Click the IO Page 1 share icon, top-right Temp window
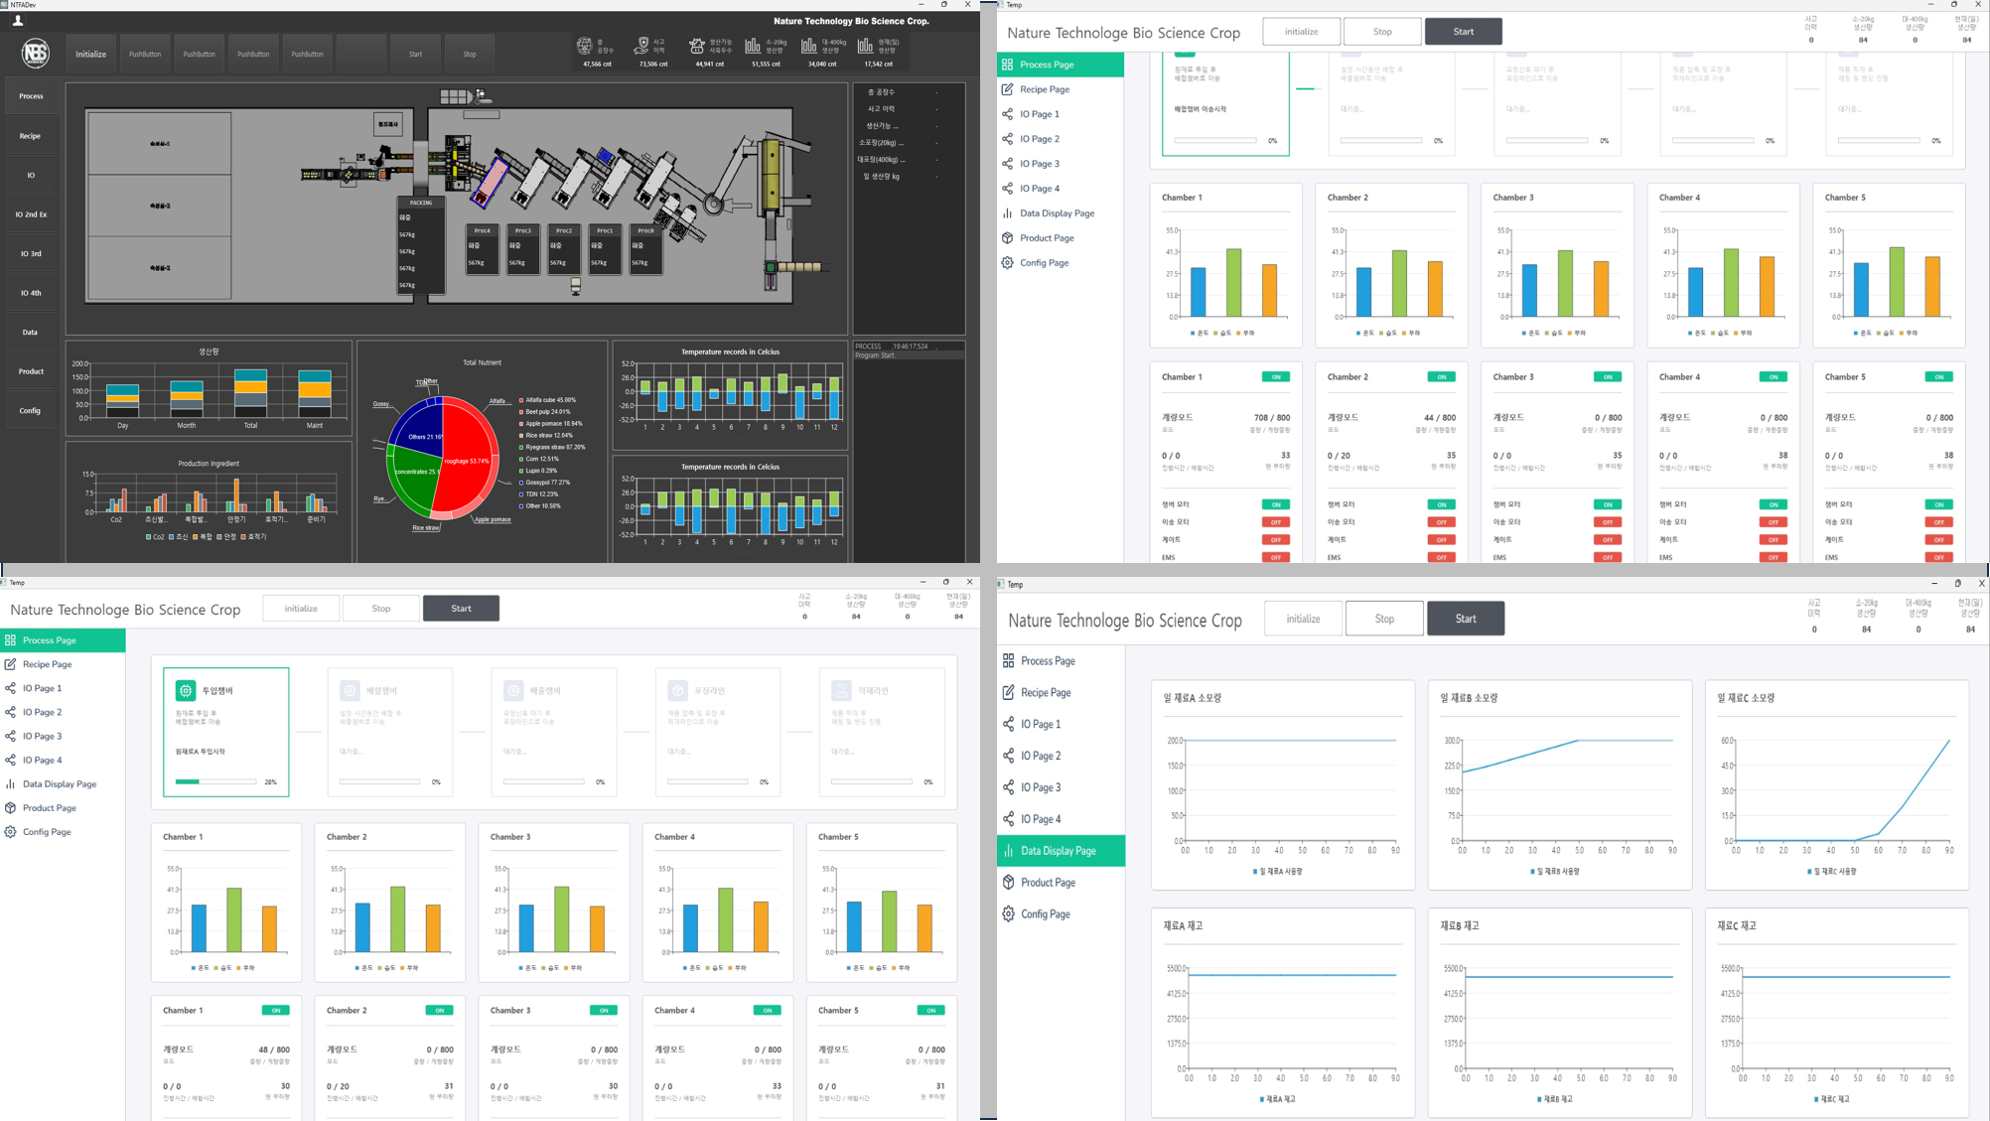Screen dimensions: 1990x1121 (1008, 114)
